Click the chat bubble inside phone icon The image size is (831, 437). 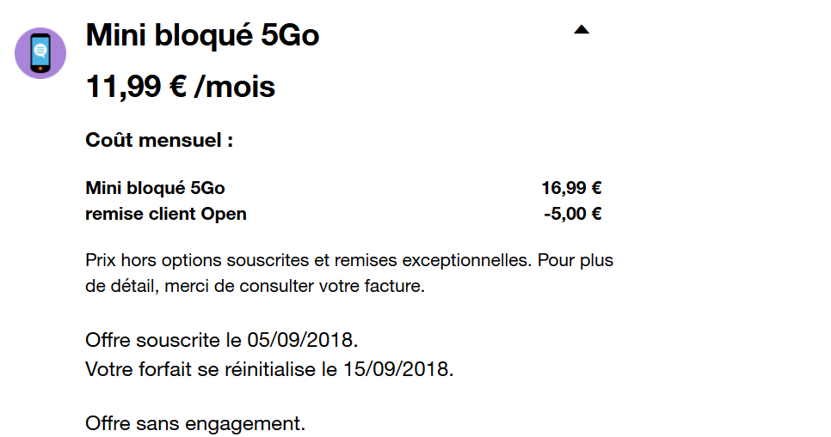point(40,52)
